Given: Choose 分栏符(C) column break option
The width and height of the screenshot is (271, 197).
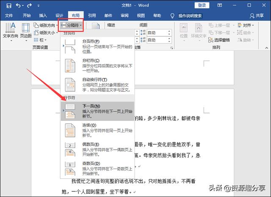Looking at the screenshot, I should coord(97,66).
